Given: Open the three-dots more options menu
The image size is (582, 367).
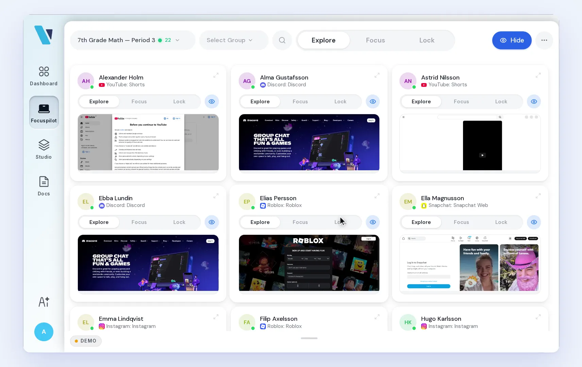Looking at the screenshot, I should click(x=544, y=40).
